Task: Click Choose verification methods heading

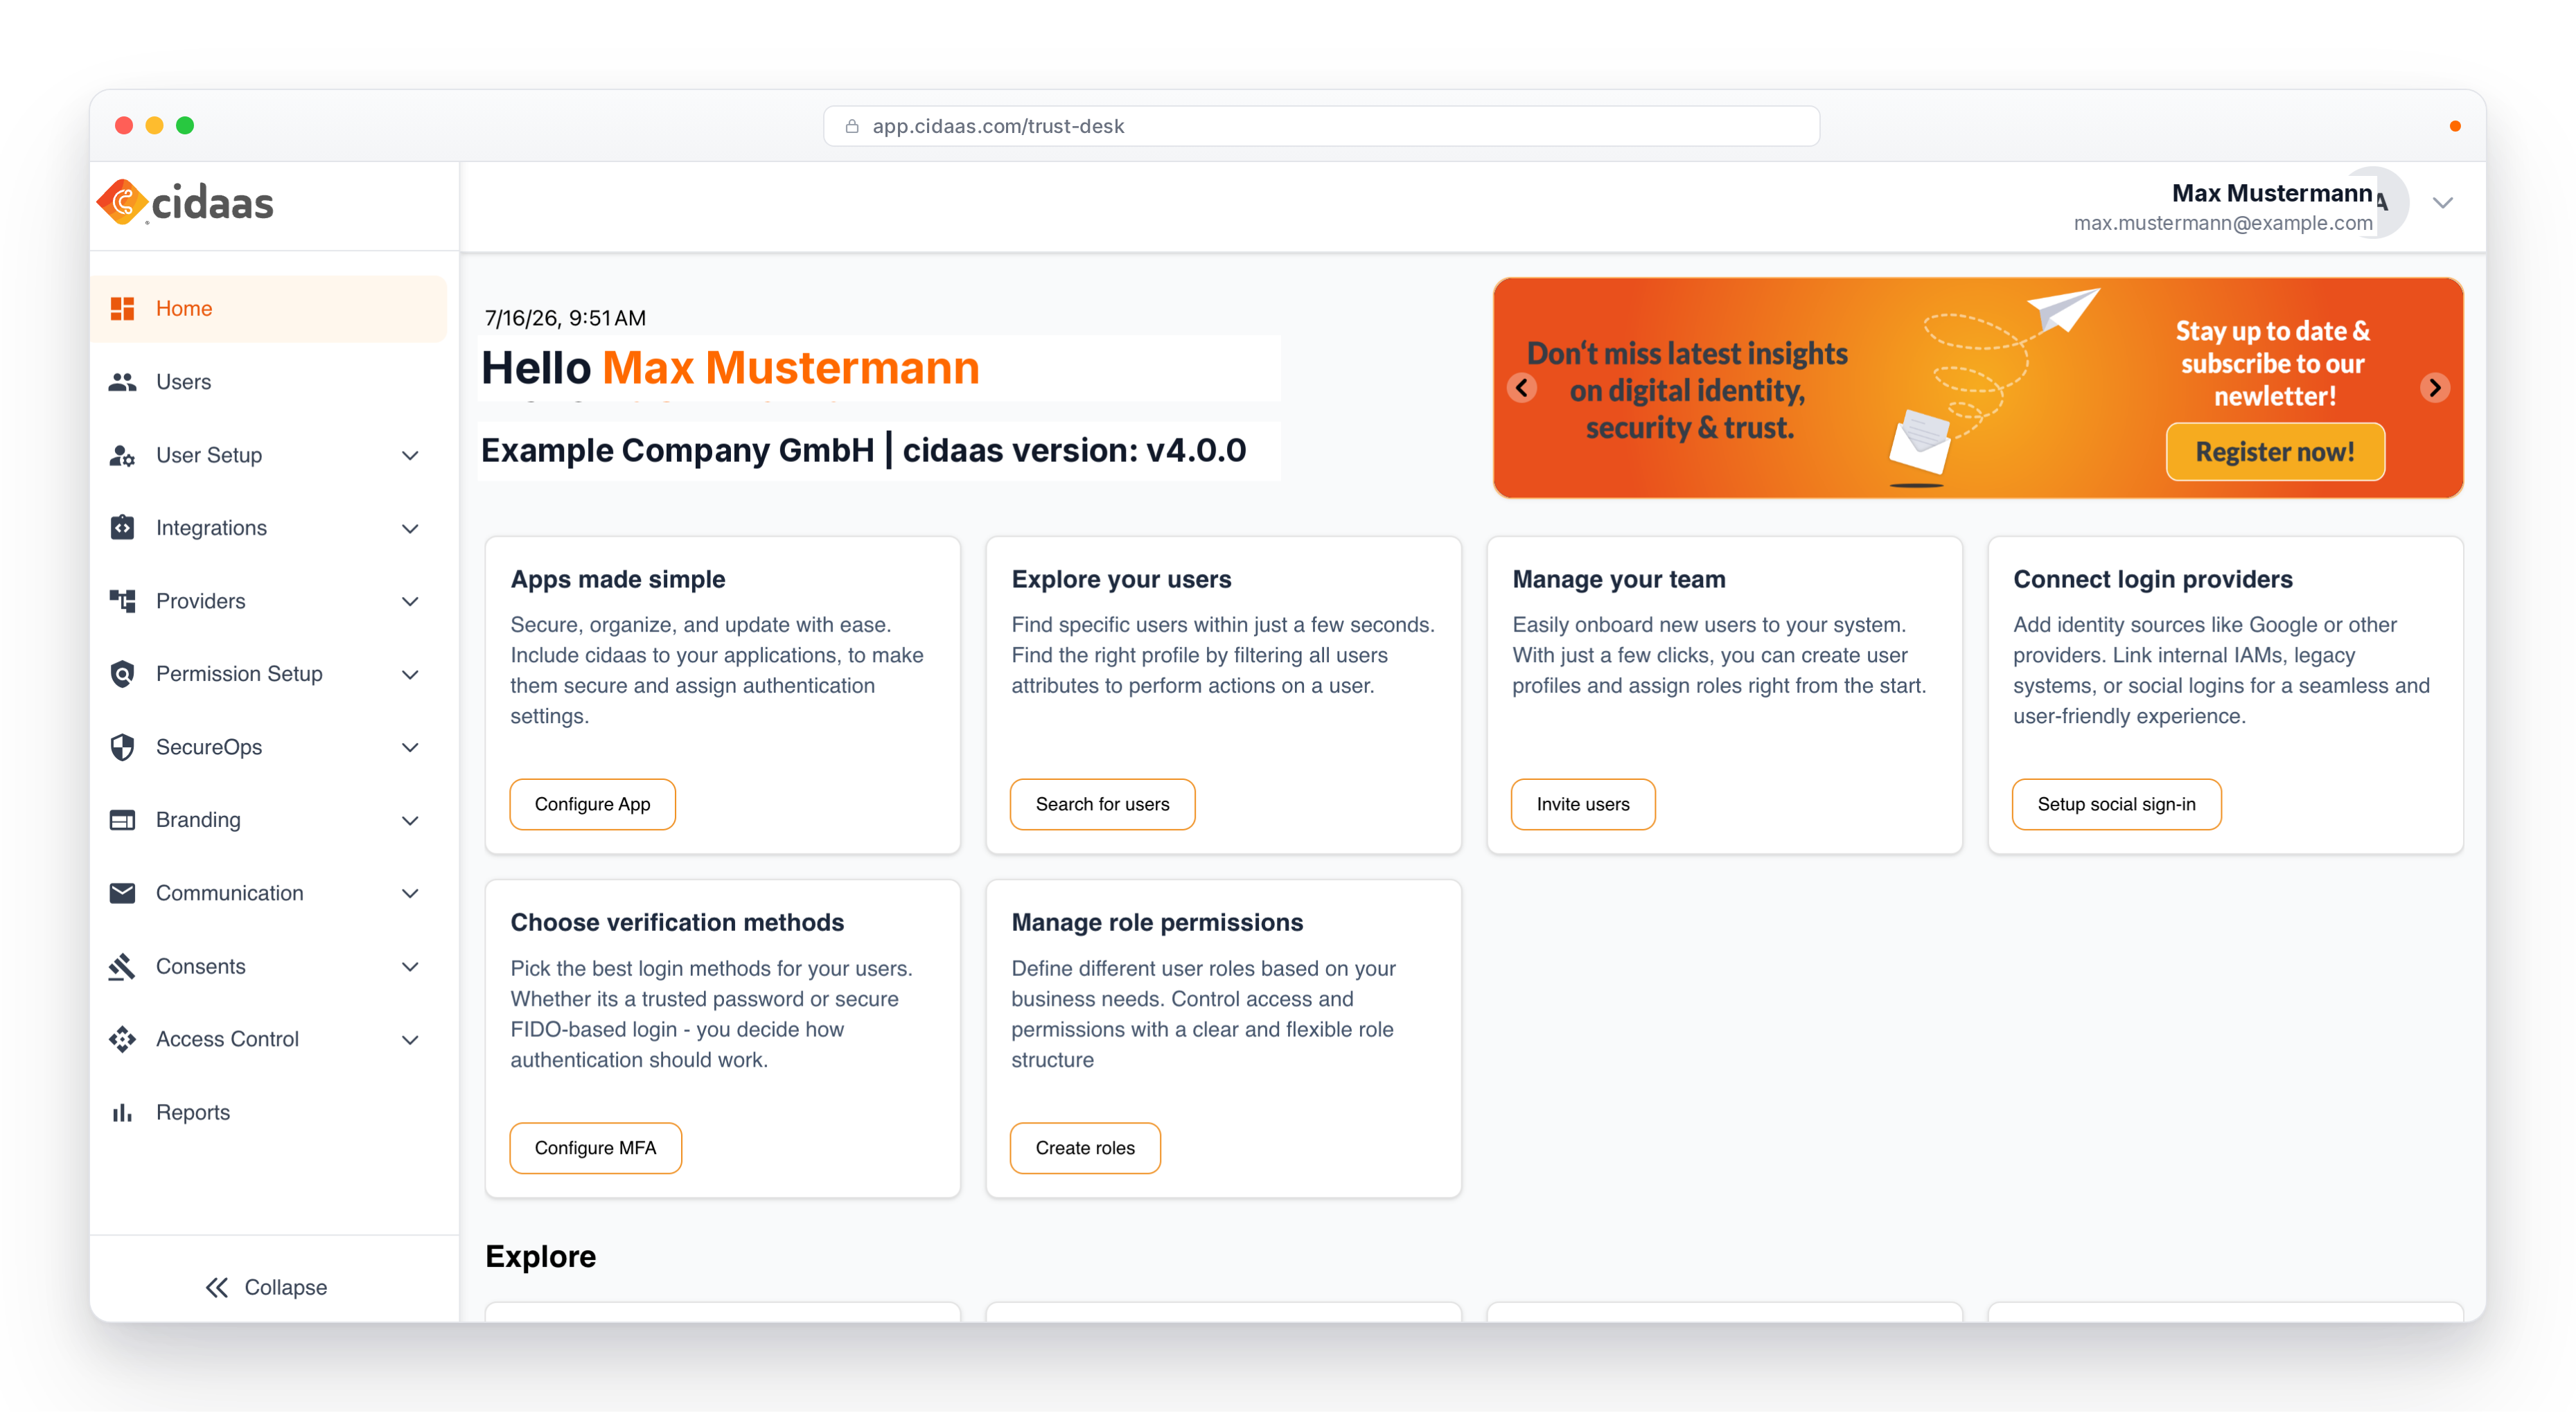Action: tap(677, 923)
